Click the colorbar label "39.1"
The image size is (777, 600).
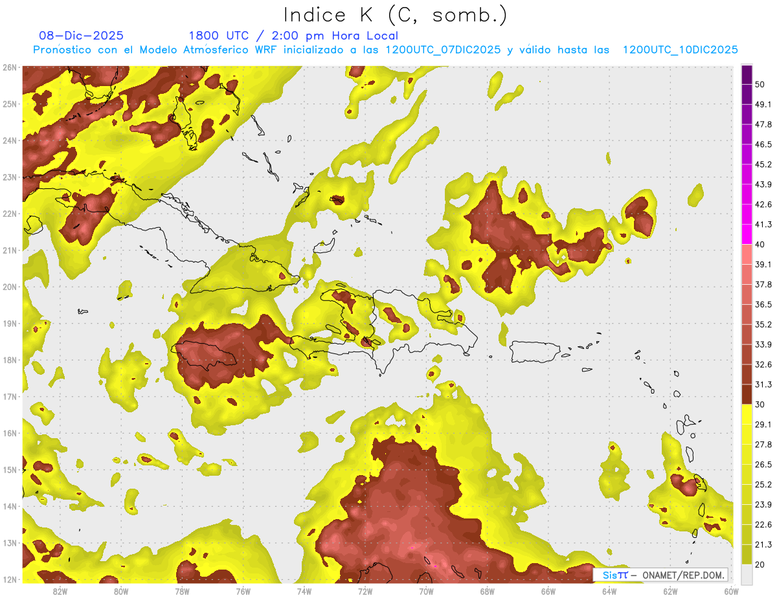click(763, 264)
